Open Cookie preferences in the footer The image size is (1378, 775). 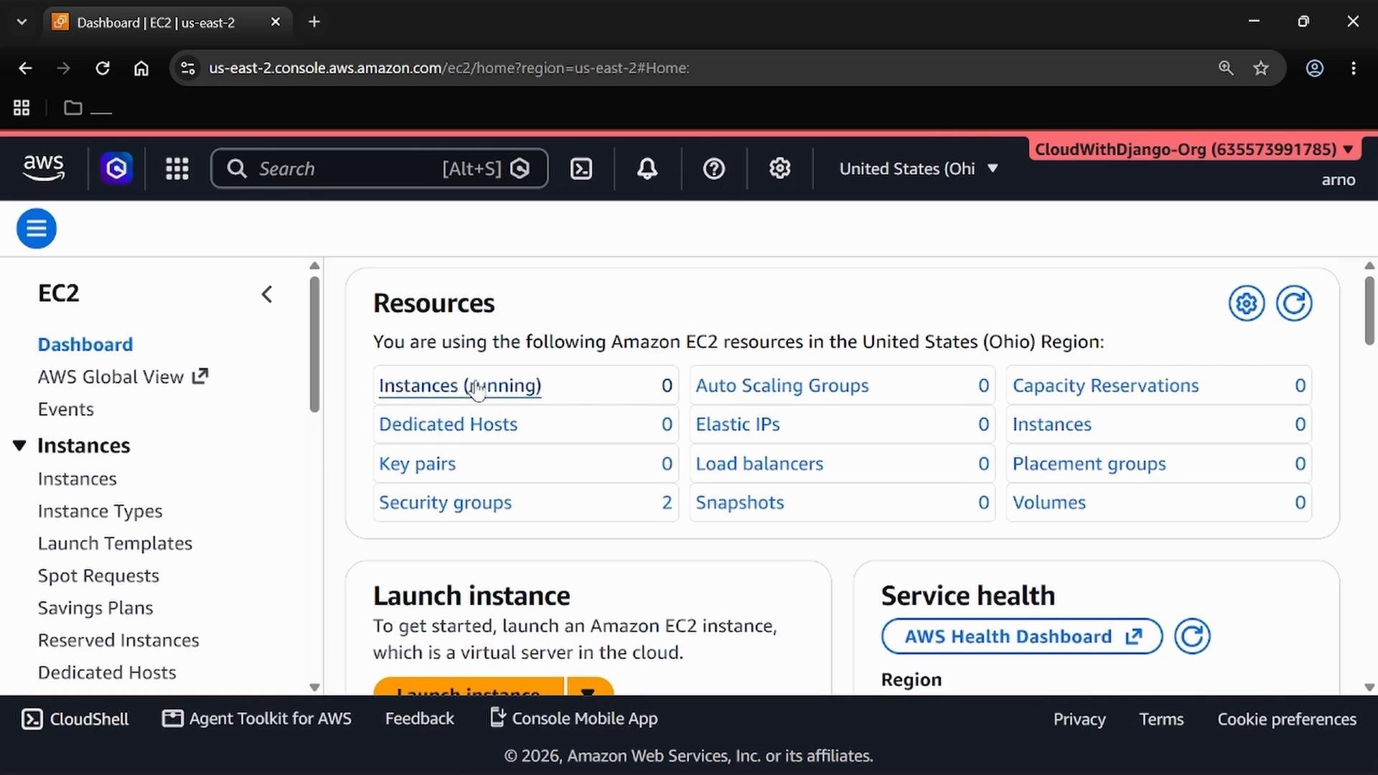[1287, 719]
